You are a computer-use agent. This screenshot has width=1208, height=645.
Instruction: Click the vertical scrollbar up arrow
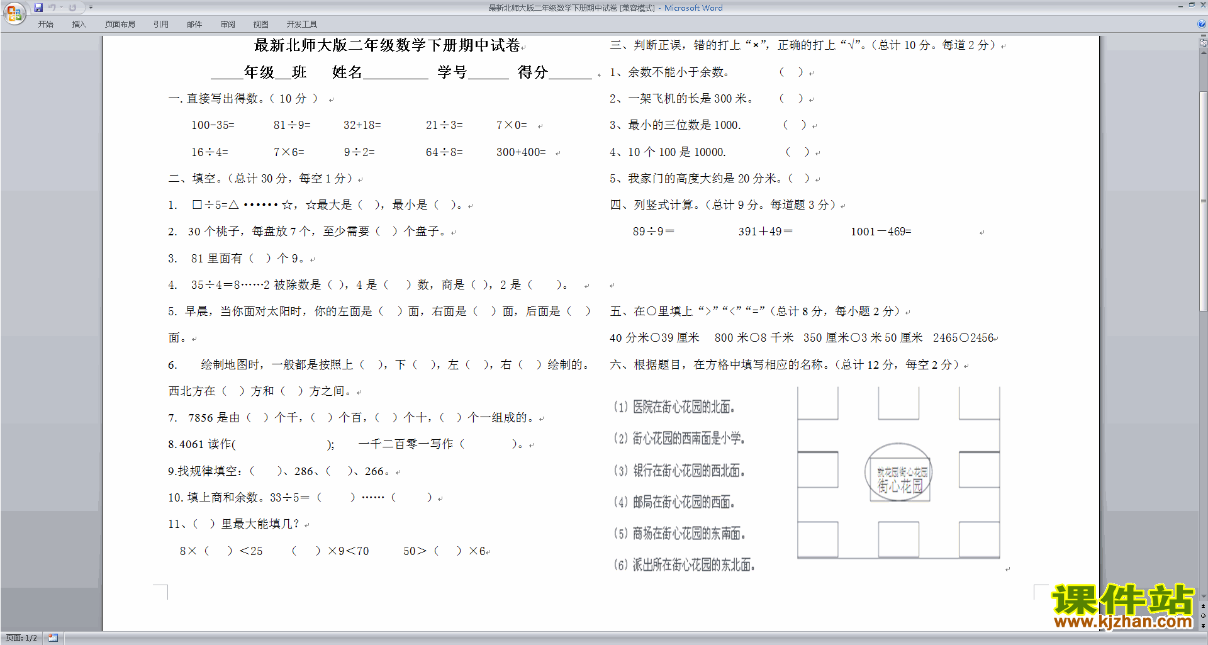tap(1204, 53)
